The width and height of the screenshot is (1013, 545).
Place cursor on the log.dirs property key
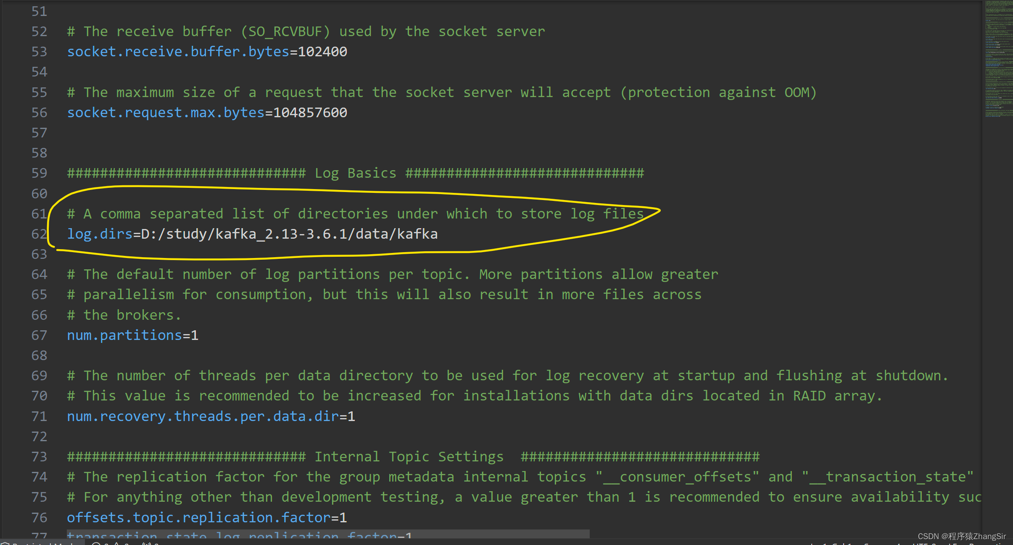(x=100, y=234)
